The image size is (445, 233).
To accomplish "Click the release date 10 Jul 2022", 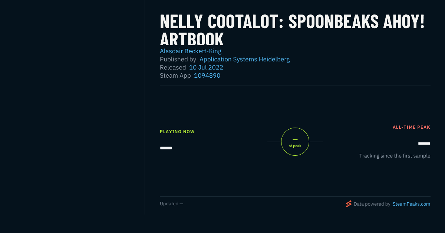I will coord(206,67).
